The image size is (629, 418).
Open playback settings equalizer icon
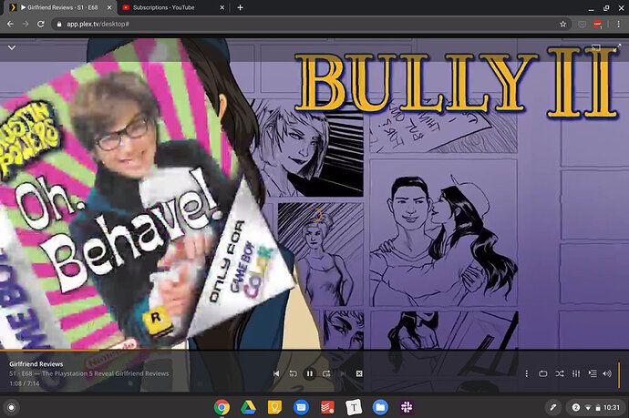pos(576,373)
